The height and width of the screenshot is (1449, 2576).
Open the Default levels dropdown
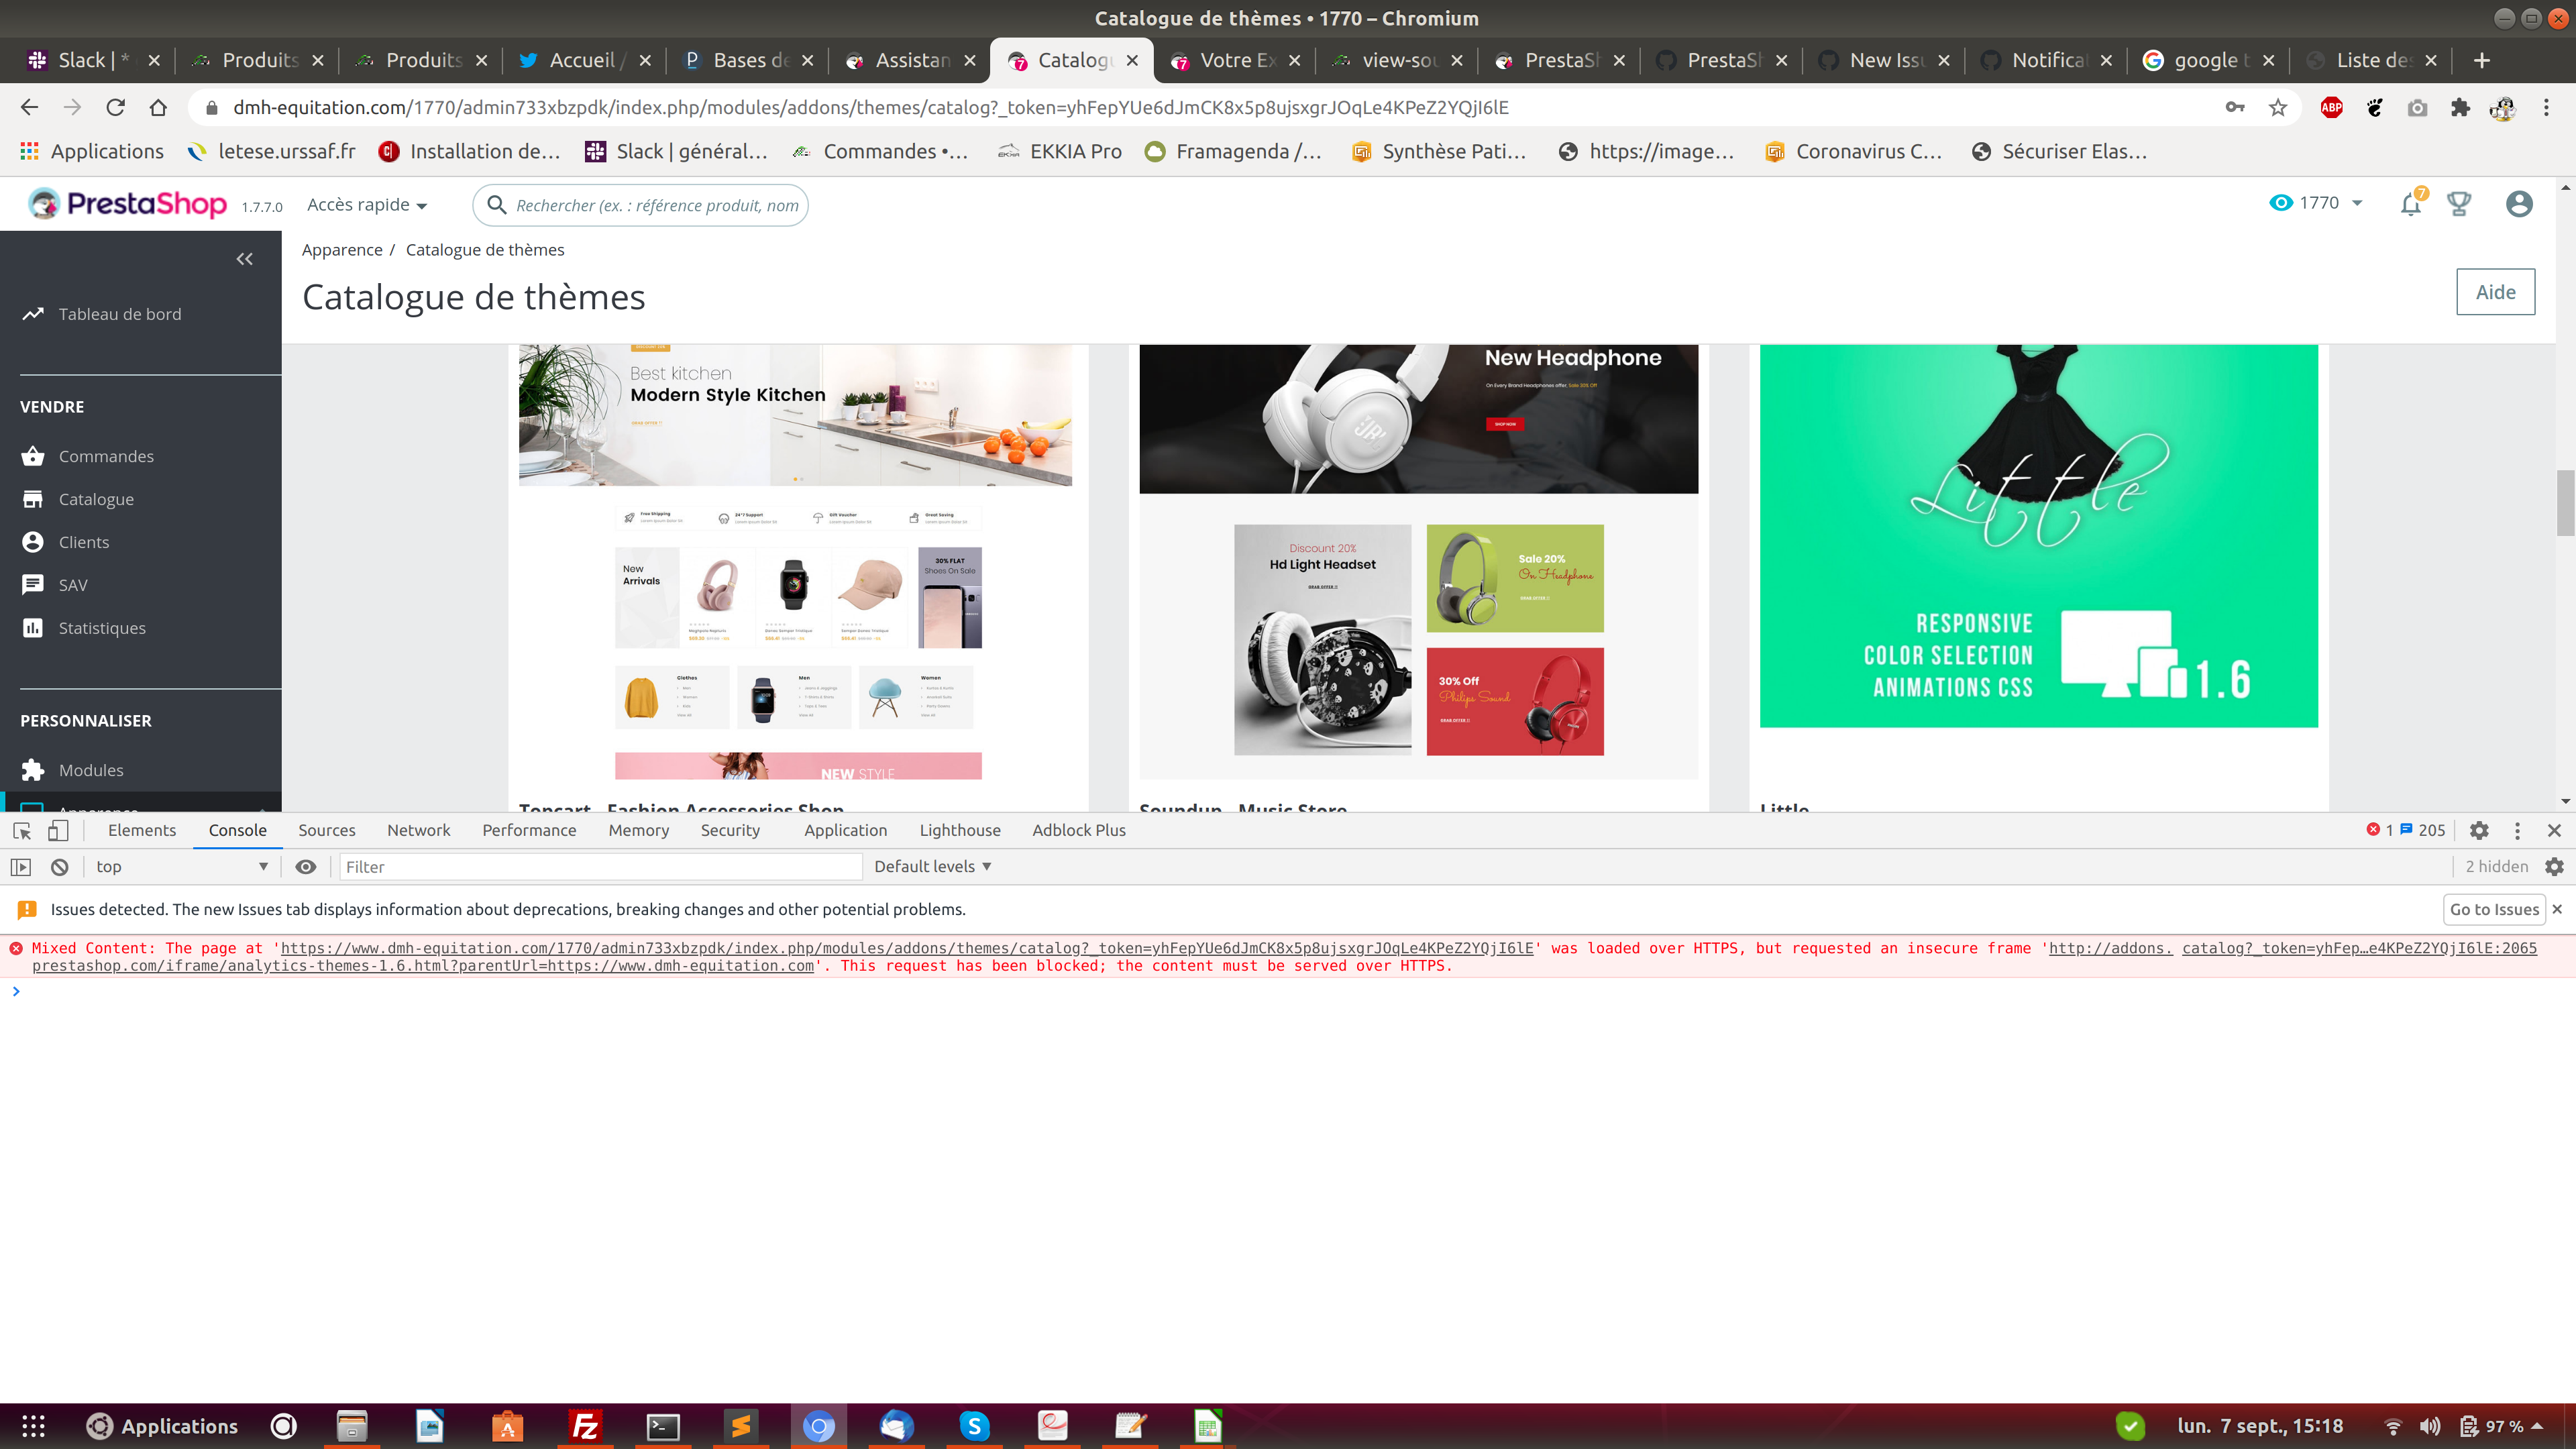click(932, 867)
